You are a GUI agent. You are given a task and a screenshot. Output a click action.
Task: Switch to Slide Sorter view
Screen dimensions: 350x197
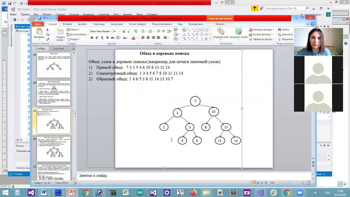[x=258, y=183]
